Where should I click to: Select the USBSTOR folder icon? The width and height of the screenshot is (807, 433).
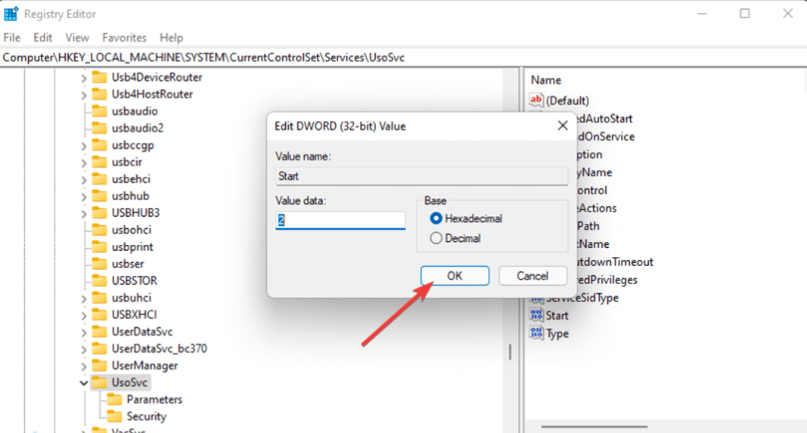pos(99,281)
